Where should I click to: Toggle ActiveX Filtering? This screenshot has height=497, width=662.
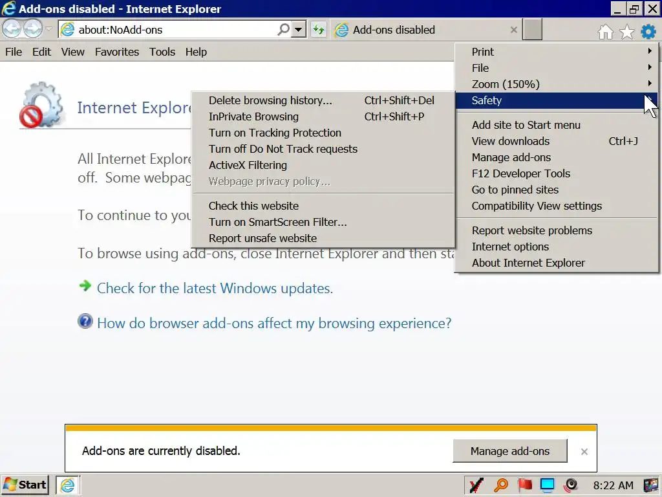pyautogui.click(x=323, y=165)
